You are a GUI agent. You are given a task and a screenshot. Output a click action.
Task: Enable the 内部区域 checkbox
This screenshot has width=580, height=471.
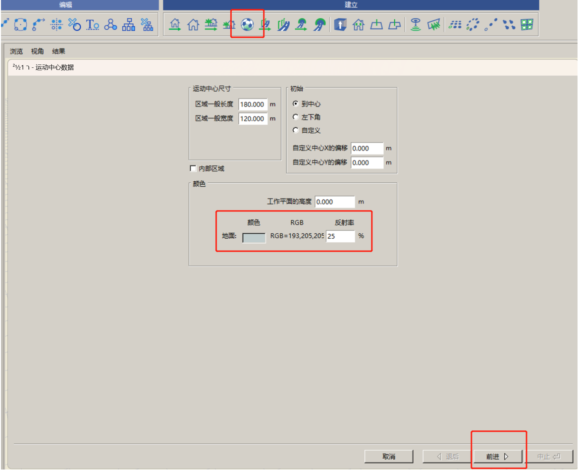(x=193, y=168)
